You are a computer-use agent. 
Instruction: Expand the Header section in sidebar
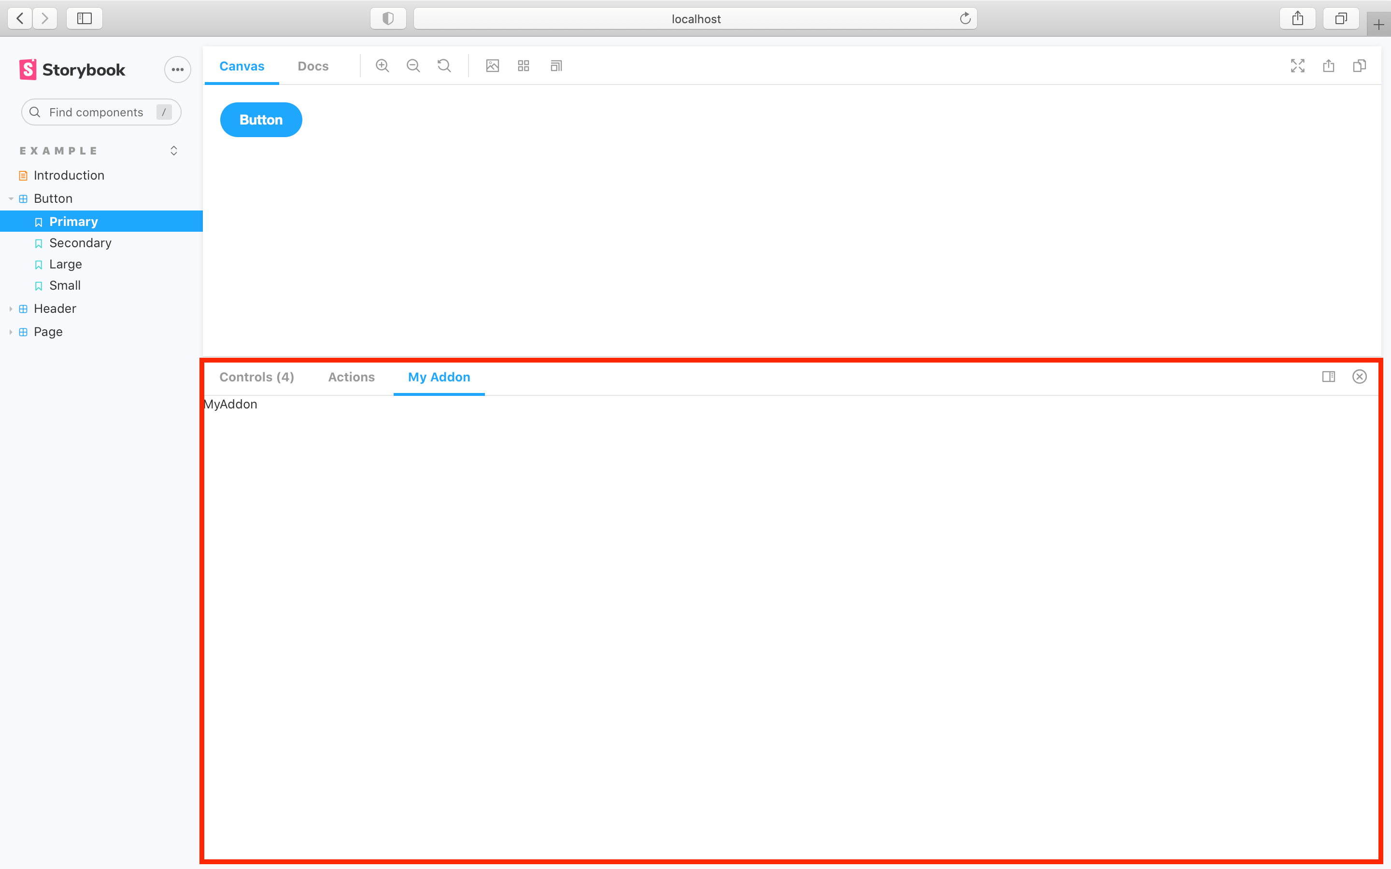tap(11, 308)
